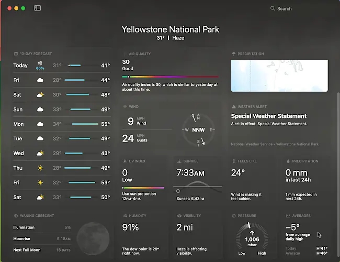The height and width of the screenshot is (262, 340).
Task: Click the UV index color scale bar
Action: (143, 188)
